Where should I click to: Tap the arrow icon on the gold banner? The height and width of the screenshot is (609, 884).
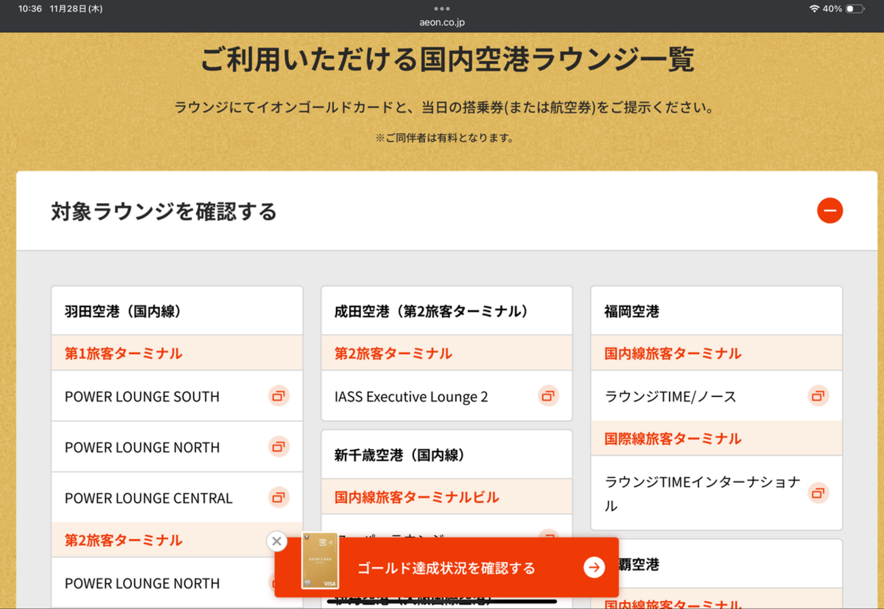tap(594, 568)
